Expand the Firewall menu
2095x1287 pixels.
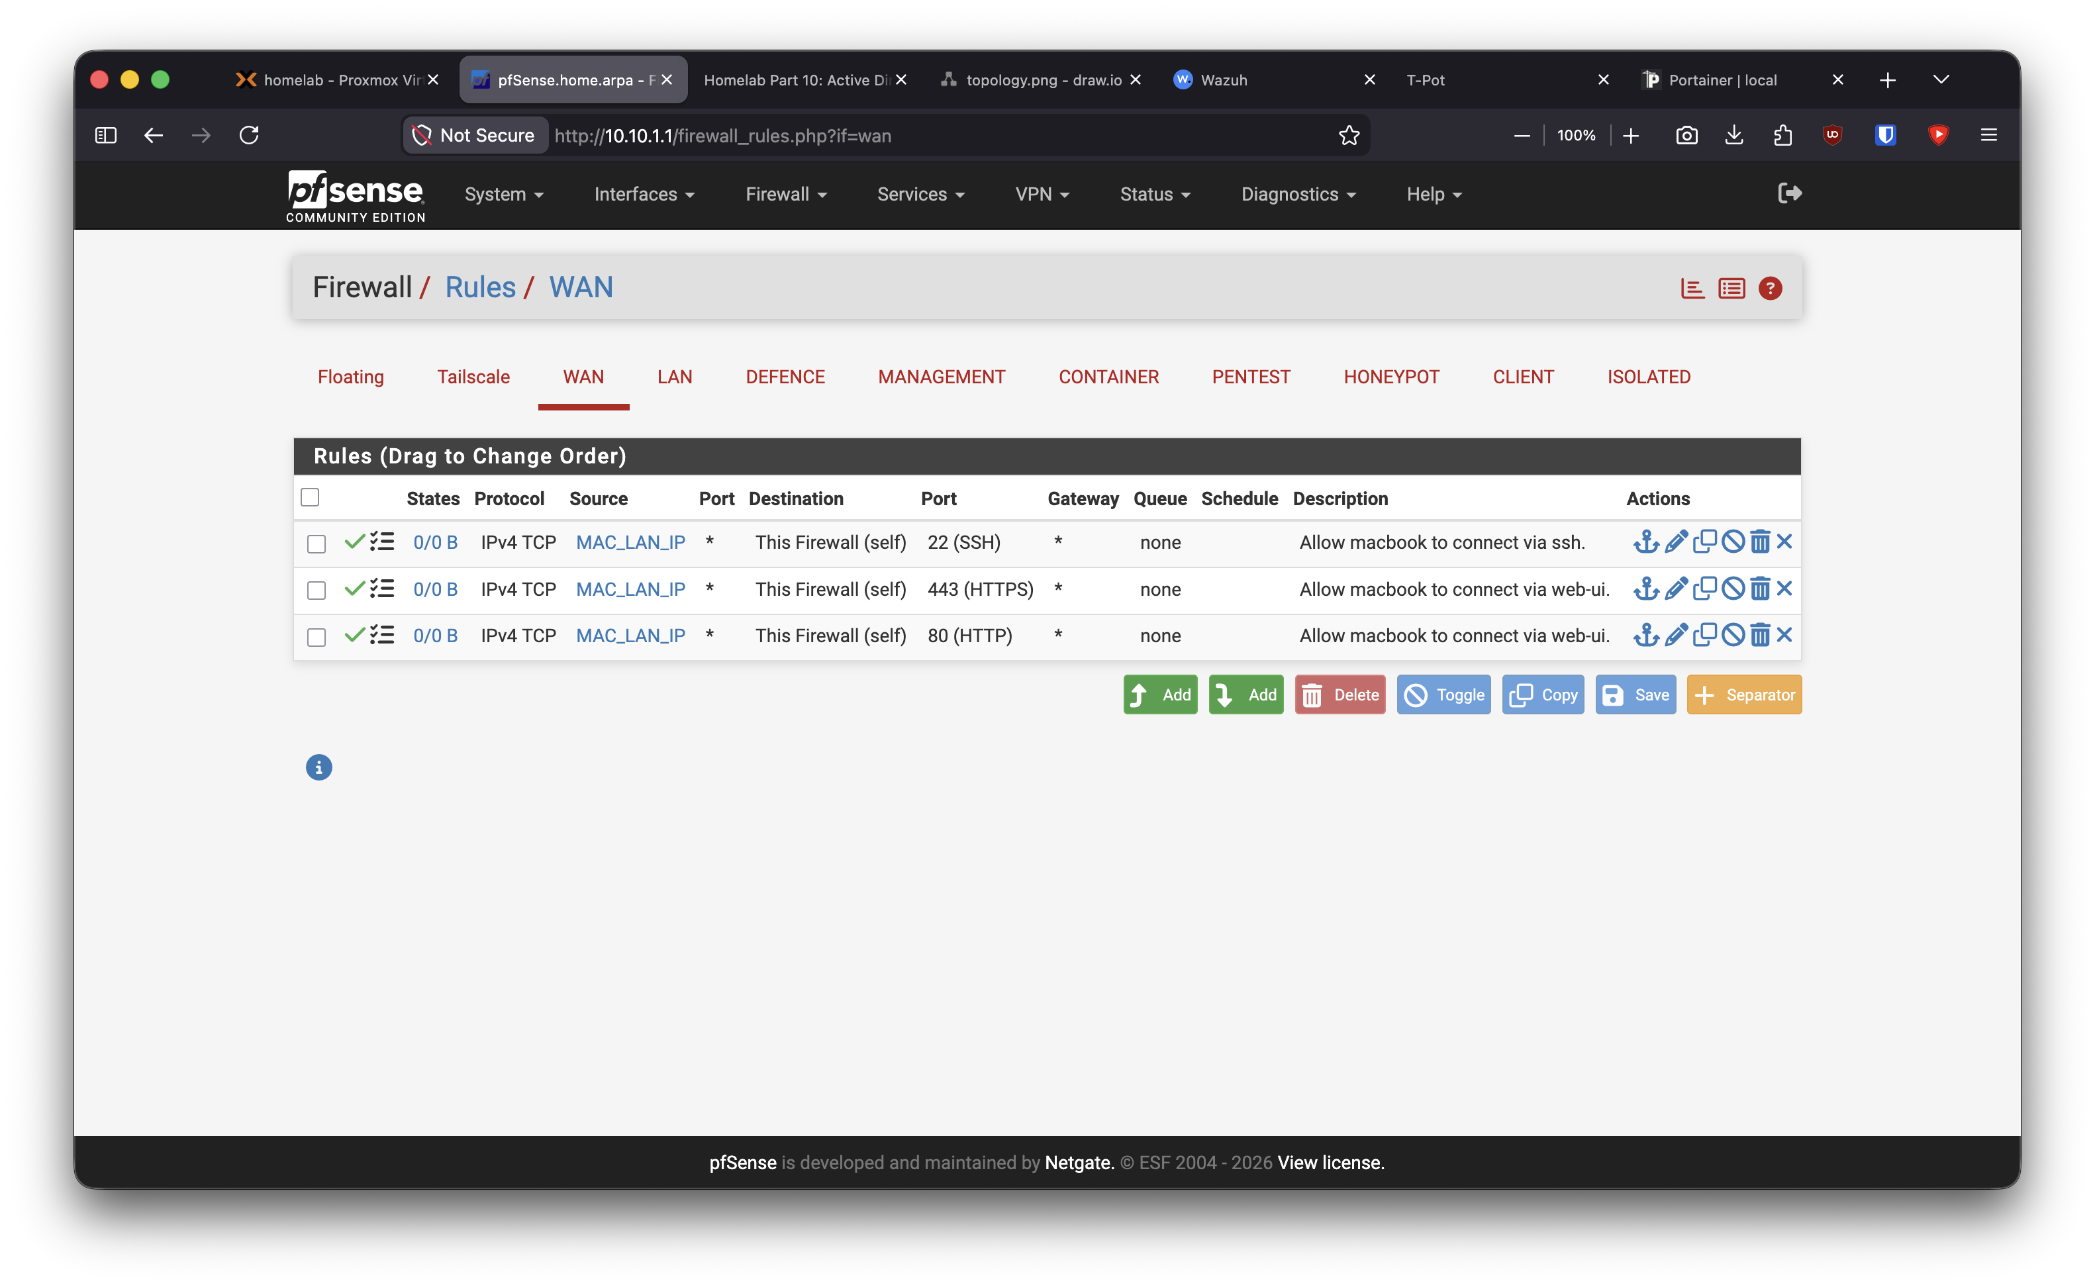pyautogui.click(x=786, y=194)
